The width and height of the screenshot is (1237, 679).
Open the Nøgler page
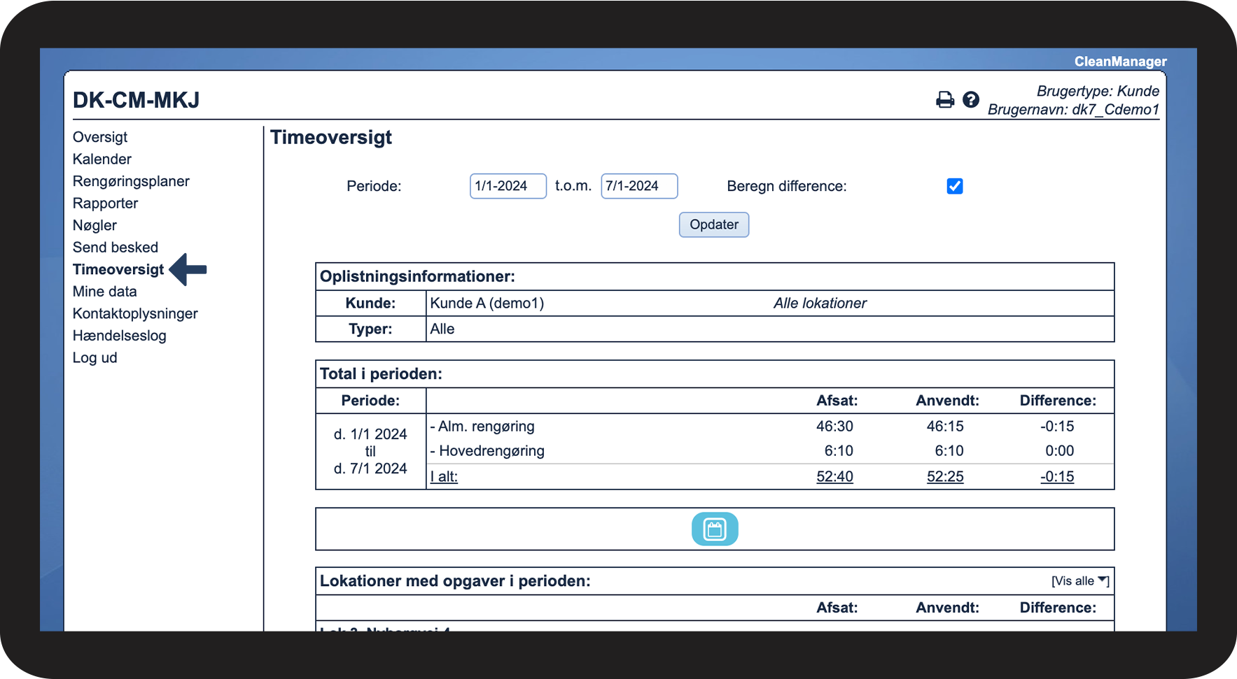95,225
